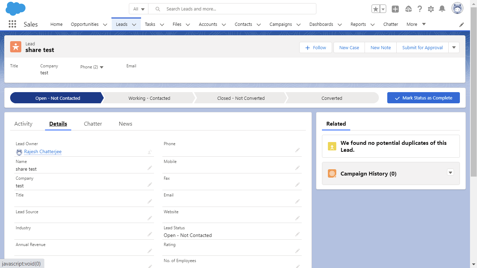Go to the Home nav item
The width and height of the screenshot is (477, 268).
click(57, 24)
